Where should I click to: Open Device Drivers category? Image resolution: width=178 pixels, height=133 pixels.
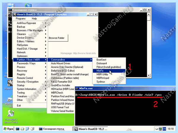pos(30,38)
